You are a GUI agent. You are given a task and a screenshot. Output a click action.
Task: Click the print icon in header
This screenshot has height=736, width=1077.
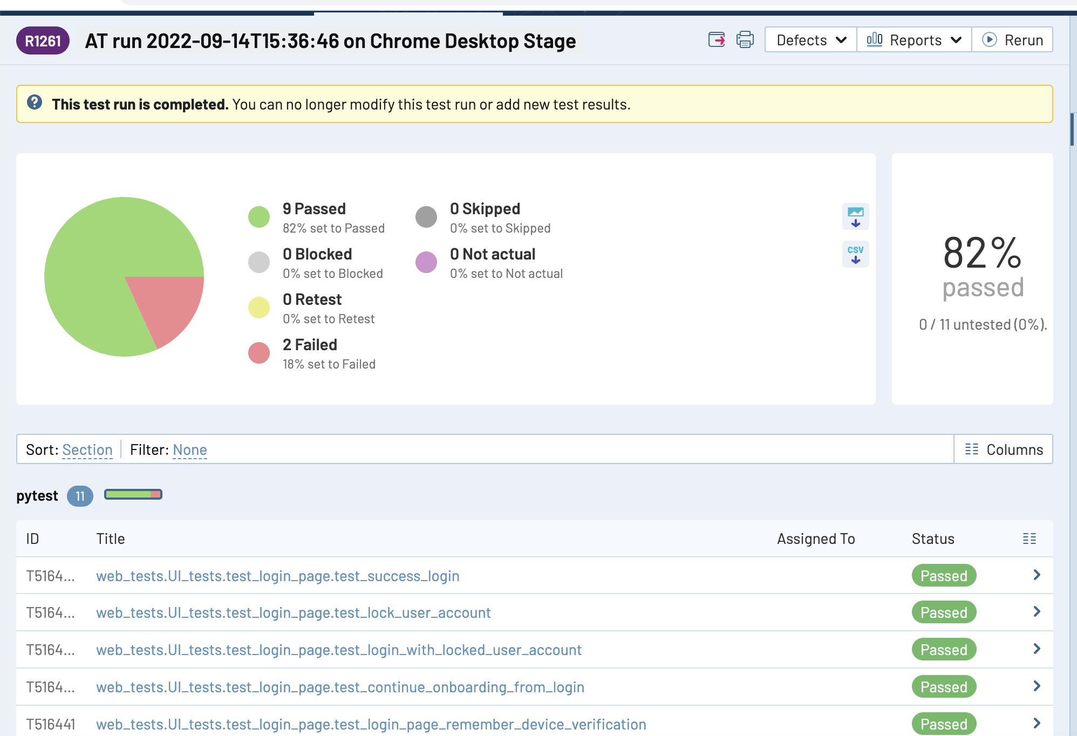click(745, 40)
